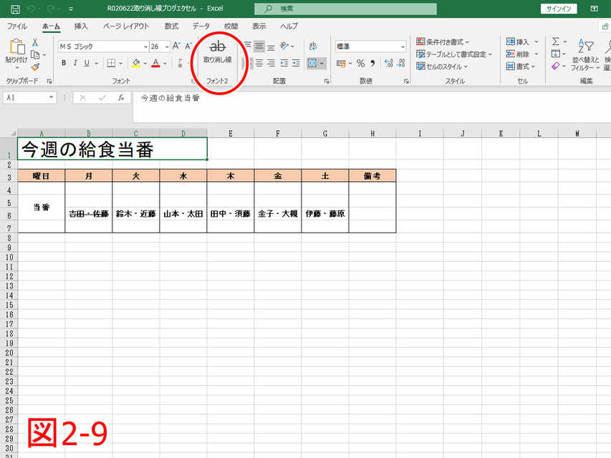Copy selection with the copy icon
This screenshot has width=611, height=458.
click(x=35, y=55)
